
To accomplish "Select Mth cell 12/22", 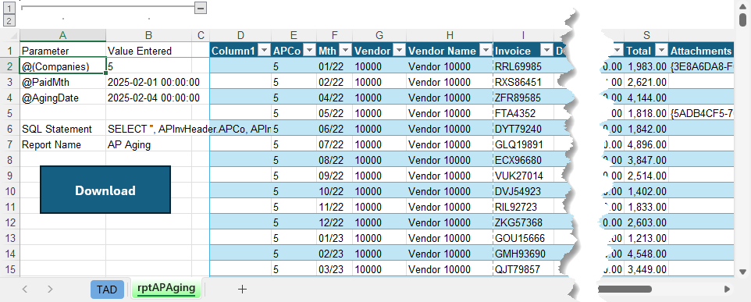I will click(334, 222).
